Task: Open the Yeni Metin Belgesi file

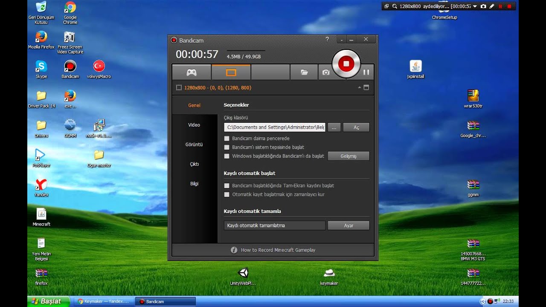Action: pyautogui.click(x=41, y=249)
